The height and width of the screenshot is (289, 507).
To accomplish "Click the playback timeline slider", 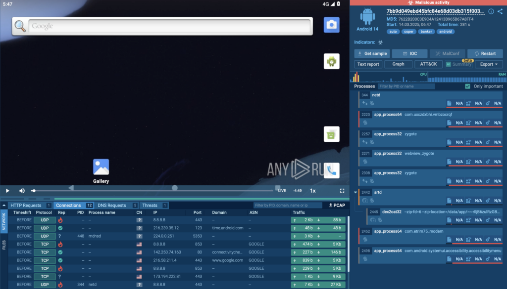I will tap(174, 187).
